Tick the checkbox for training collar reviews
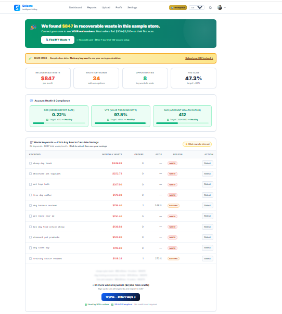The width and height of the screenshot is (282, 314). (x=30, y=258)
